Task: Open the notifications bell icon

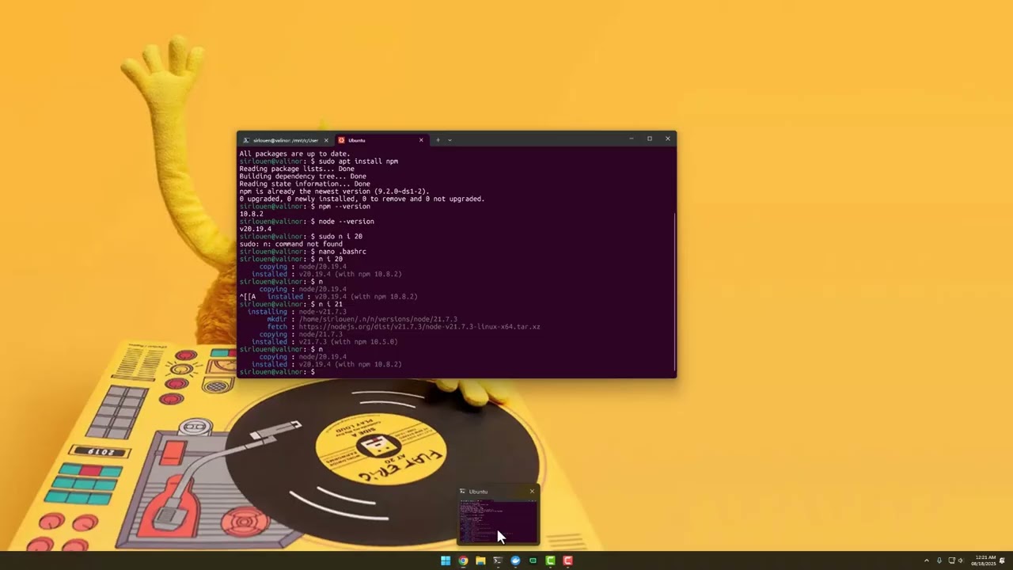Action: coord(1002,560)
